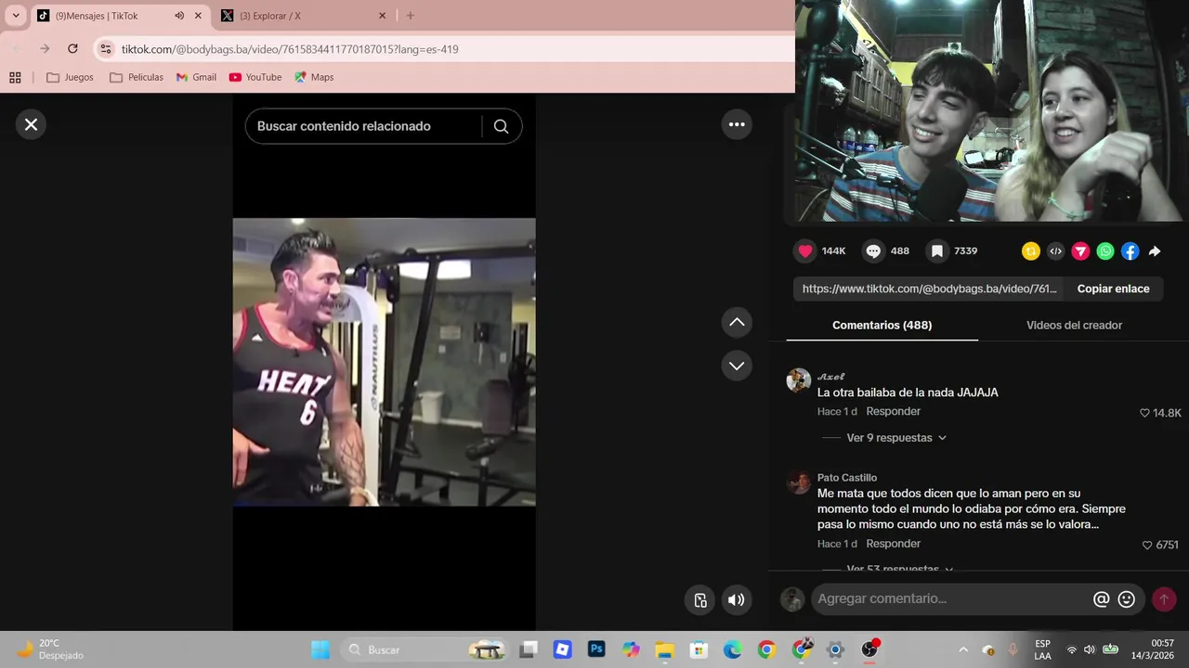
Task: Open the three-dots more options menu
Action: (x=737, y=124)
